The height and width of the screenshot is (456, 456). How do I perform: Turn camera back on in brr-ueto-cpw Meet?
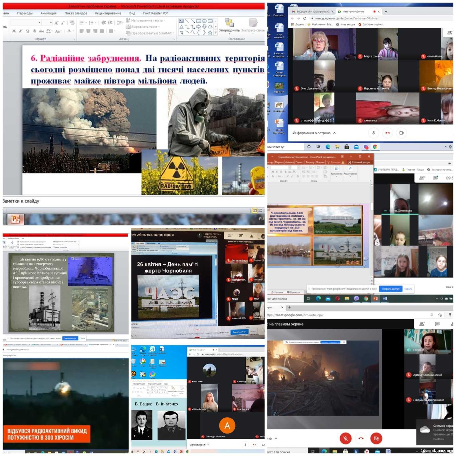(x=376, y=438)
